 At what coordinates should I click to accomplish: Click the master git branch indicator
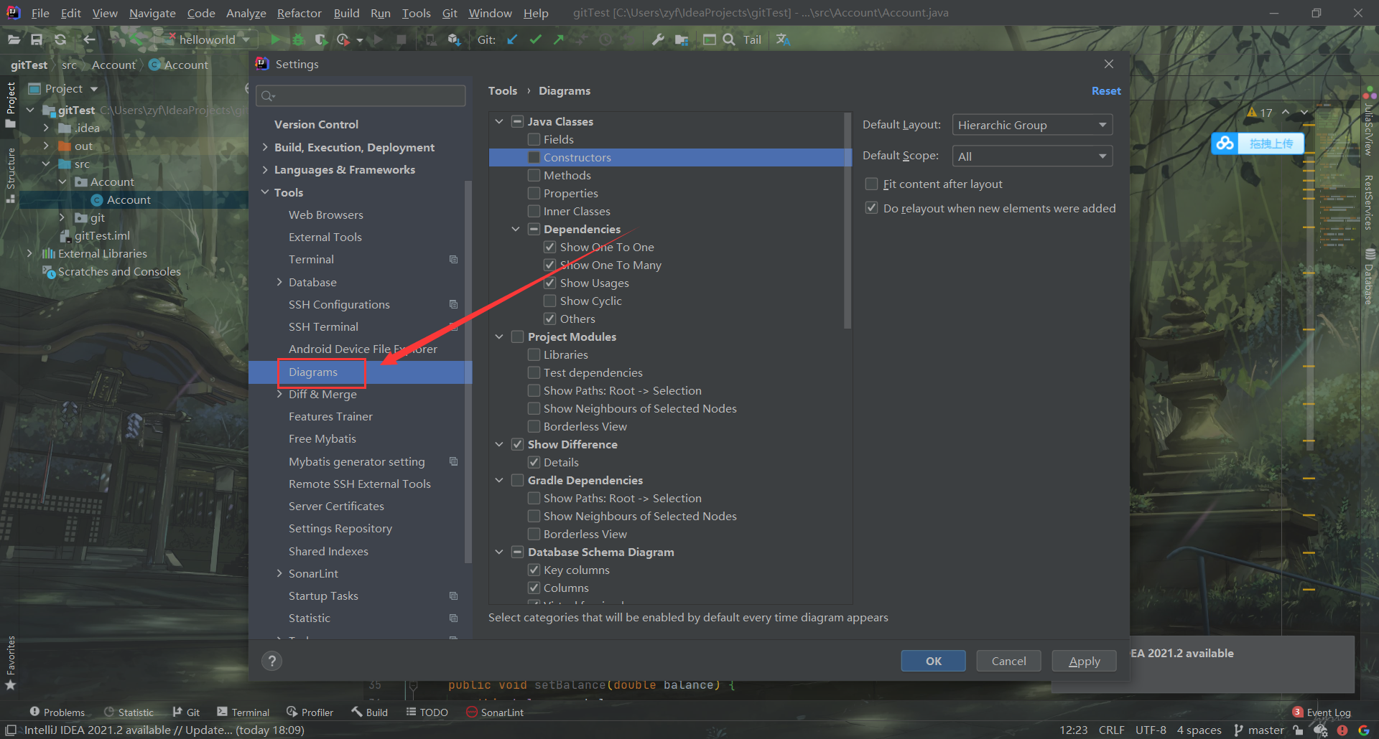click(1259, 730)
